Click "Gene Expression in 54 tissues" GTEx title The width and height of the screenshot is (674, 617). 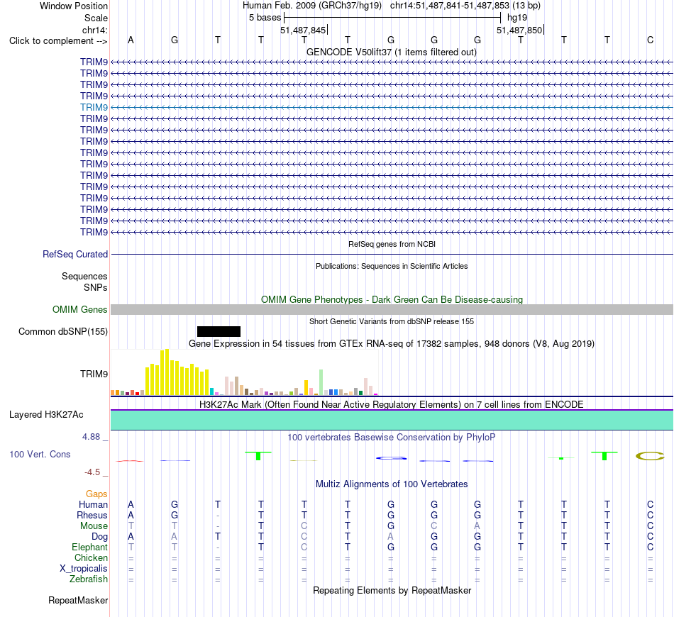(392, 344)
